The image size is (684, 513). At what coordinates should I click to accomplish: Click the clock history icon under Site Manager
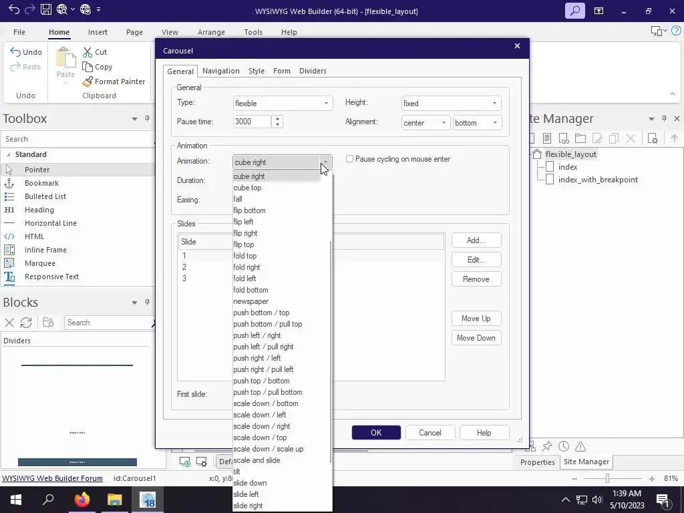[564, 446]
